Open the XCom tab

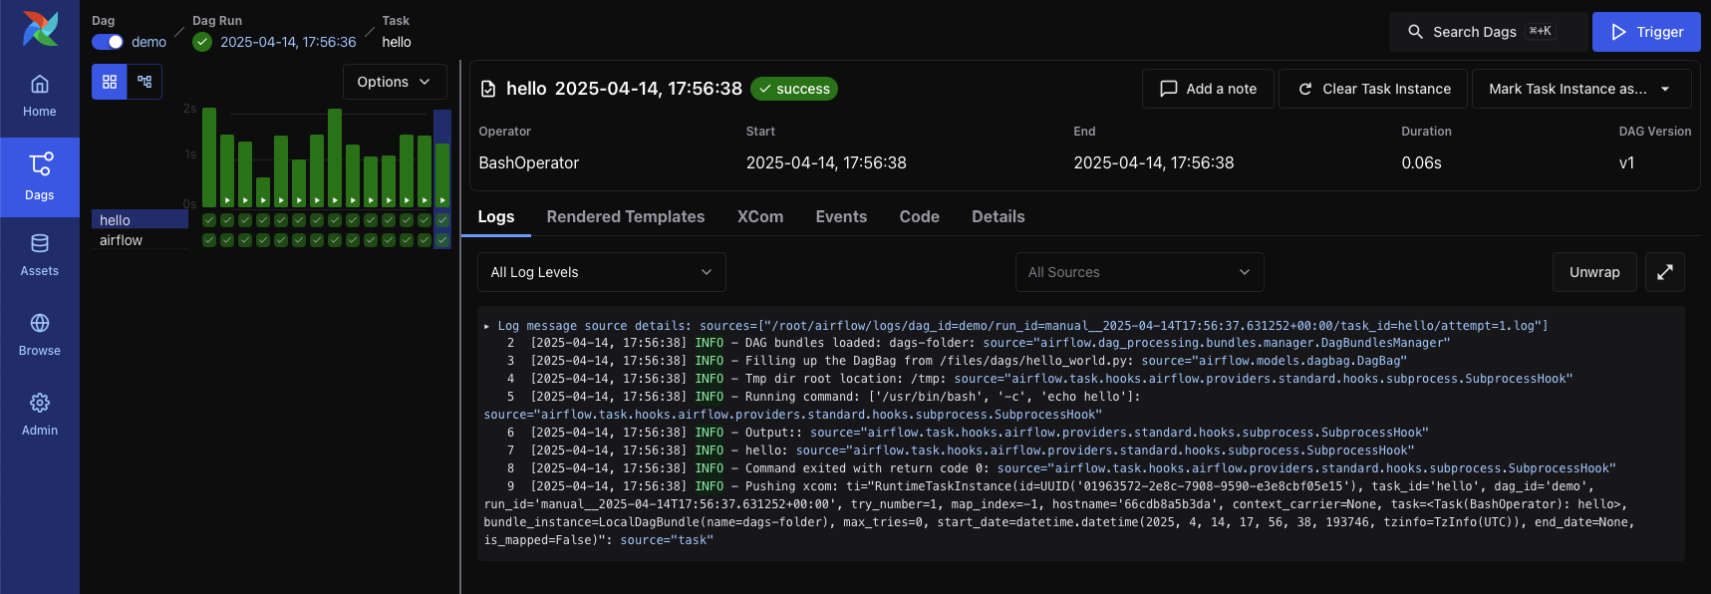759,216
